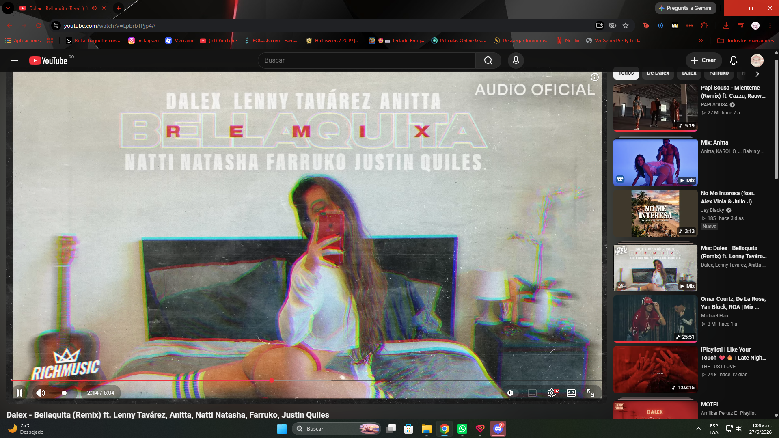Open WhatsApp from the taskbar

(x=462, y=429)
